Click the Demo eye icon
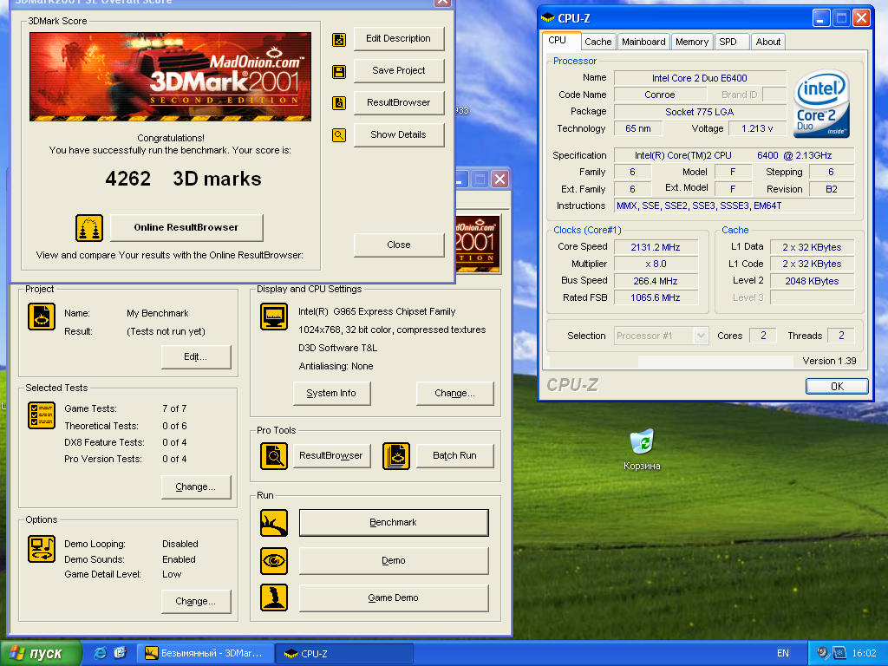The image size is (888, 666). tap(274, 561)
